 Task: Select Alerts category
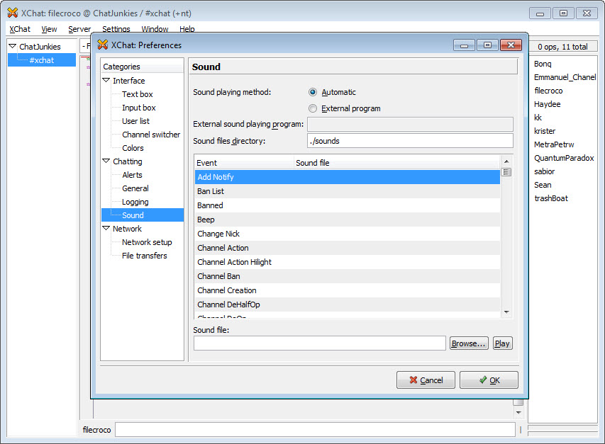[x=132, y=175]
